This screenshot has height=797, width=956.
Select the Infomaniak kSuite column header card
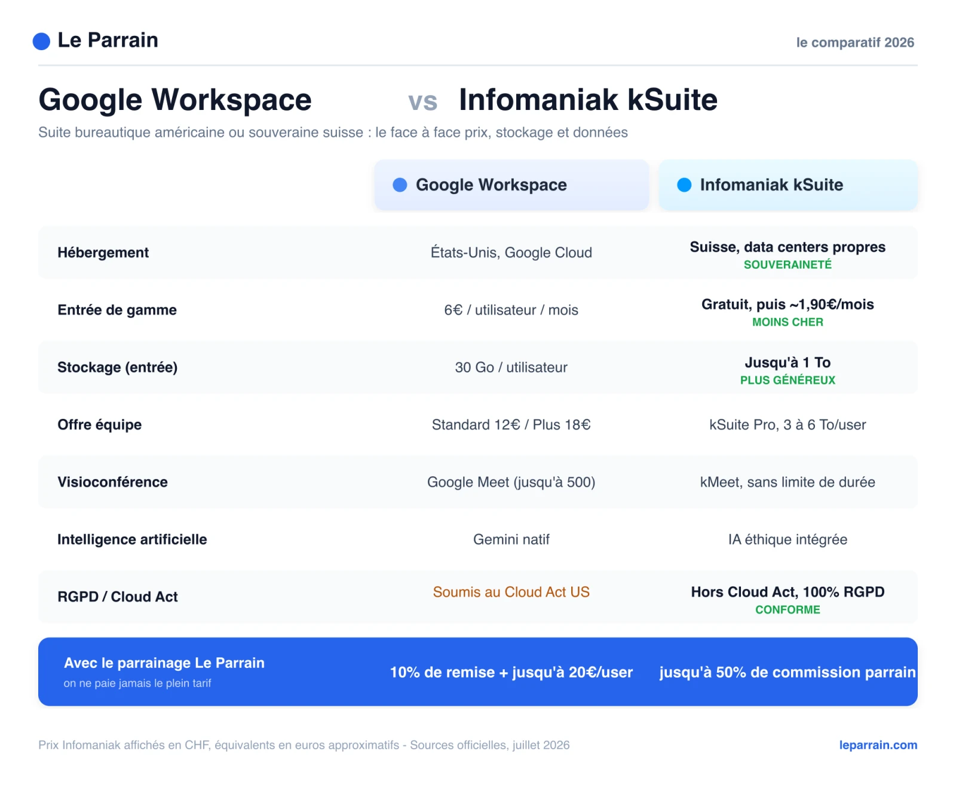tap(788, 185)
